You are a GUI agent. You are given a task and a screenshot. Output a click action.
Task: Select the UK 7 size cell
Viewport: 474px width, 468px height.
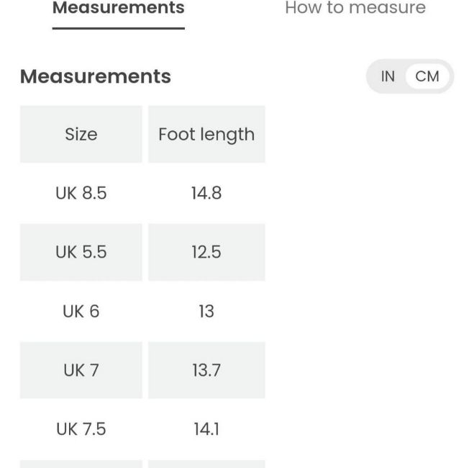tap(81, 370)
